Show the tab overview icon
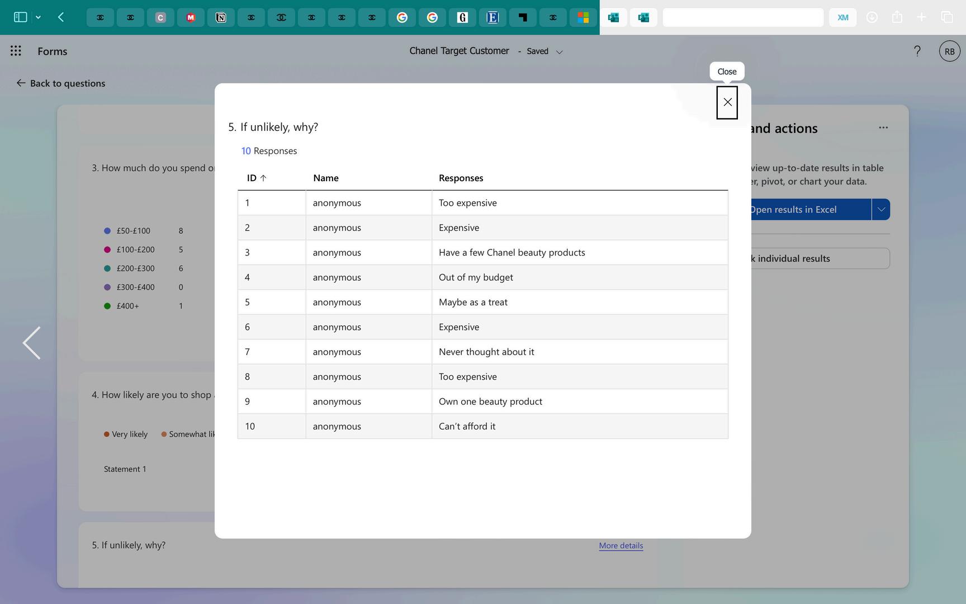Viewport: 966px width, 604px height. tap(947, 17)
